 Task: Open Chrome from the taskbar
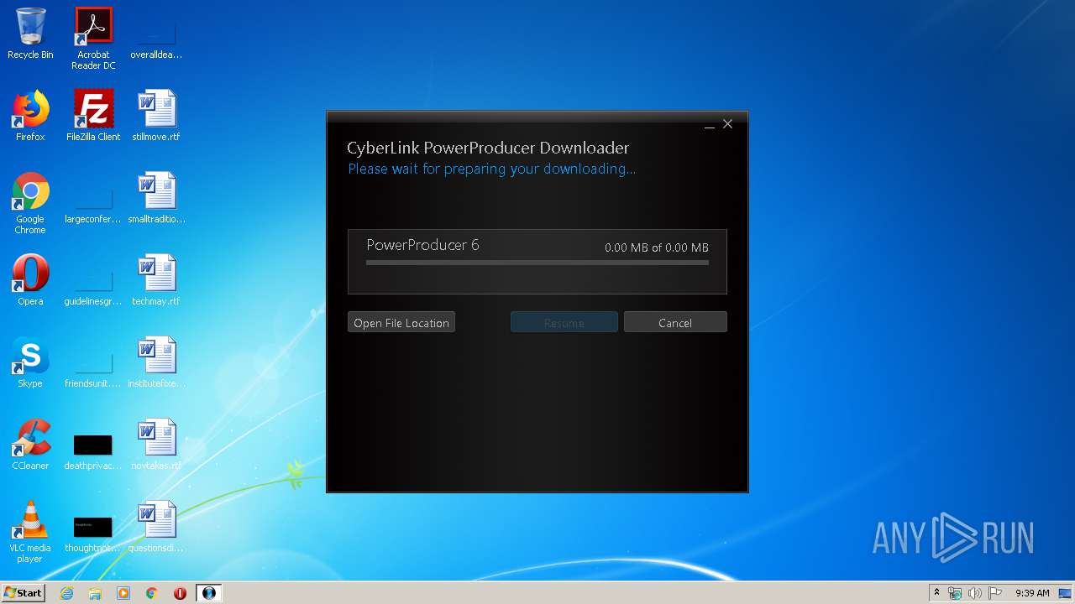click(x=152, y=593)
